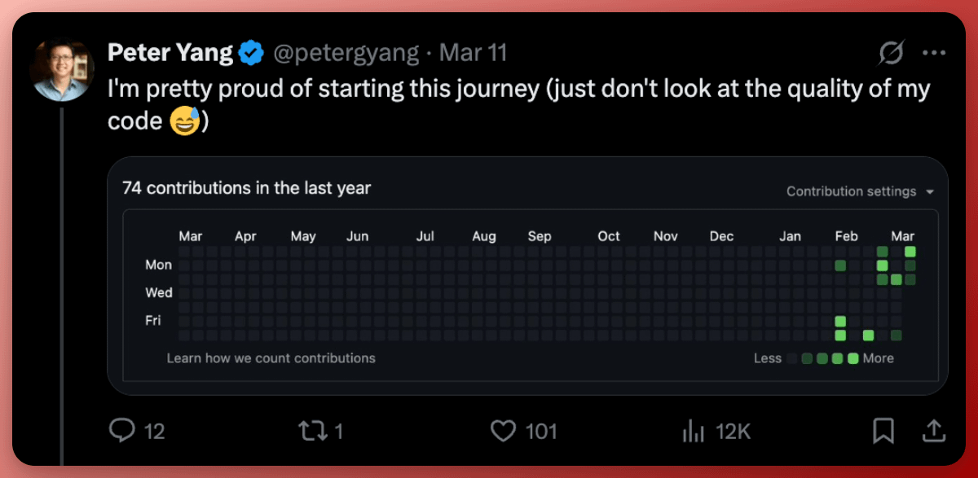This screenshot has height=478, width=978.
Task: Click the Grok circle-slash icon
Action: 891,54
